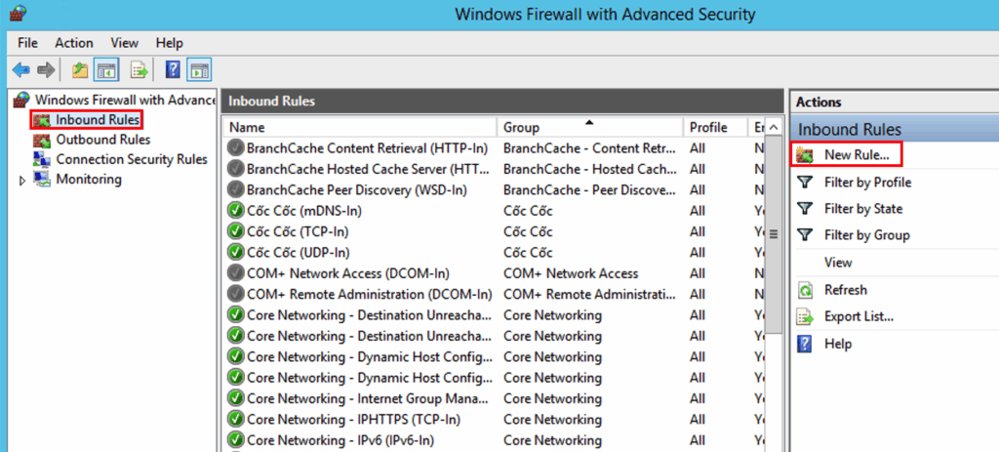
Task: Select Outbound Rules in the tree
Action: click(102, 140)
